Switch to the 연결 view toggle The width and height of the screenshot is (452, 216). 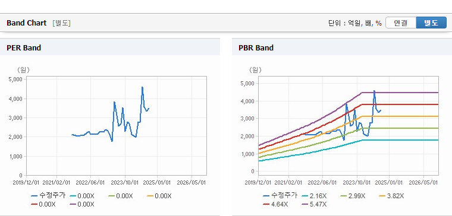tap(401, 23)
